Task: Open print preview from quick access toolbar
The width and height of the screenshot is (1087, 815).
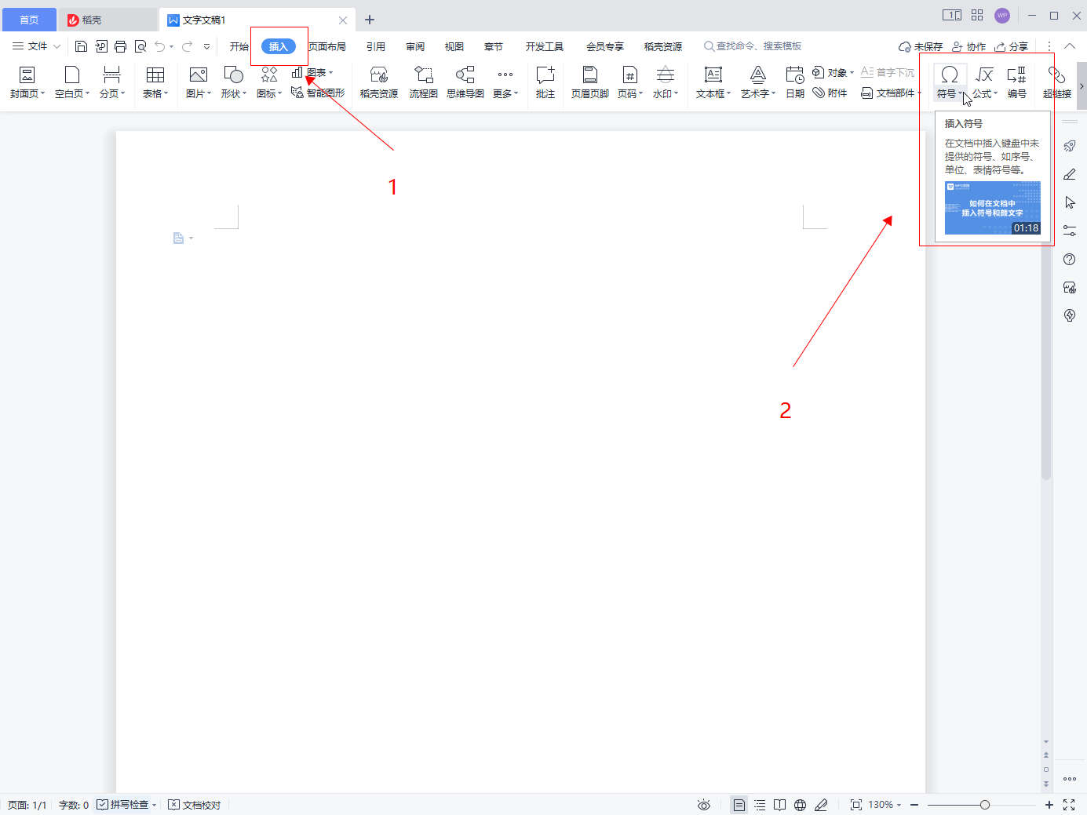Action: click(140, 46)
